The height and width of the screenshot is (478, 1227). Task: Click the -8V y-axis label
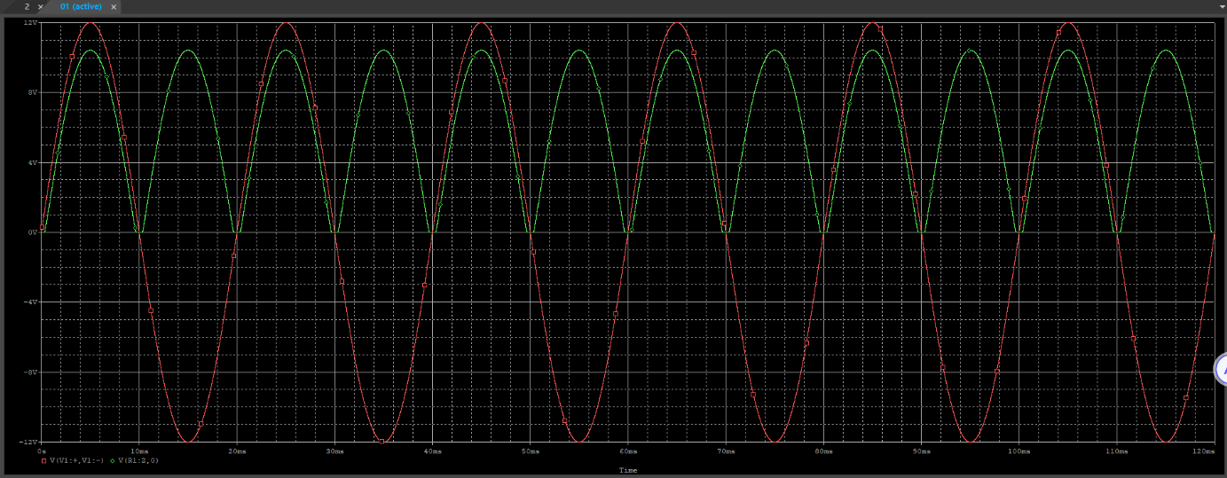coord(32,372)
